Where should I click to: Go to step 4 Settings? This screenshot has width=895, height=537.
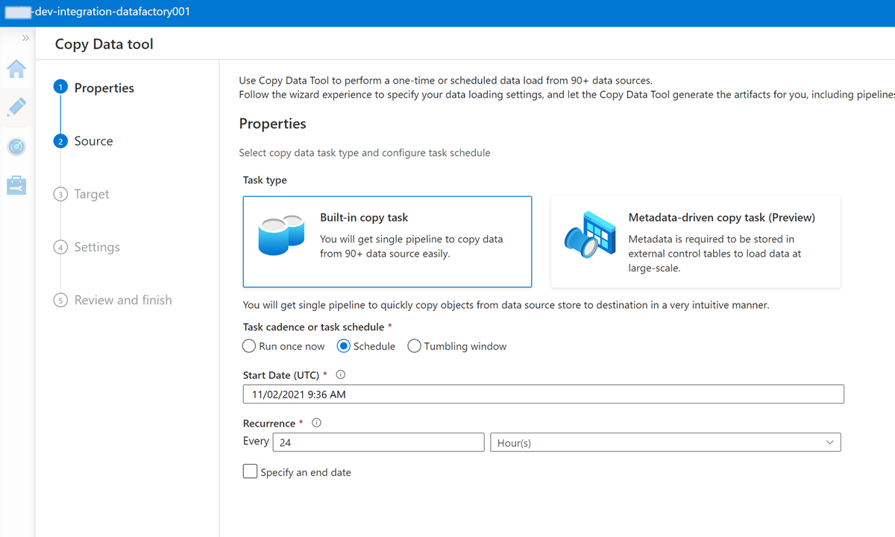pos(87,247)
